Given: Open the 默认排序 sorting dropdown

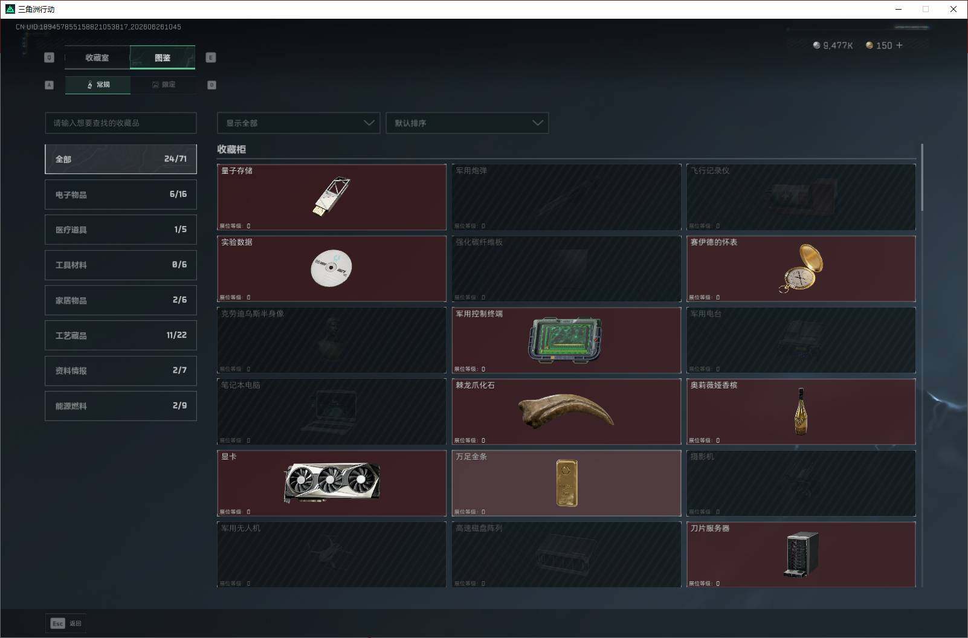Looking at the screenshot, I should click(467, 123).
